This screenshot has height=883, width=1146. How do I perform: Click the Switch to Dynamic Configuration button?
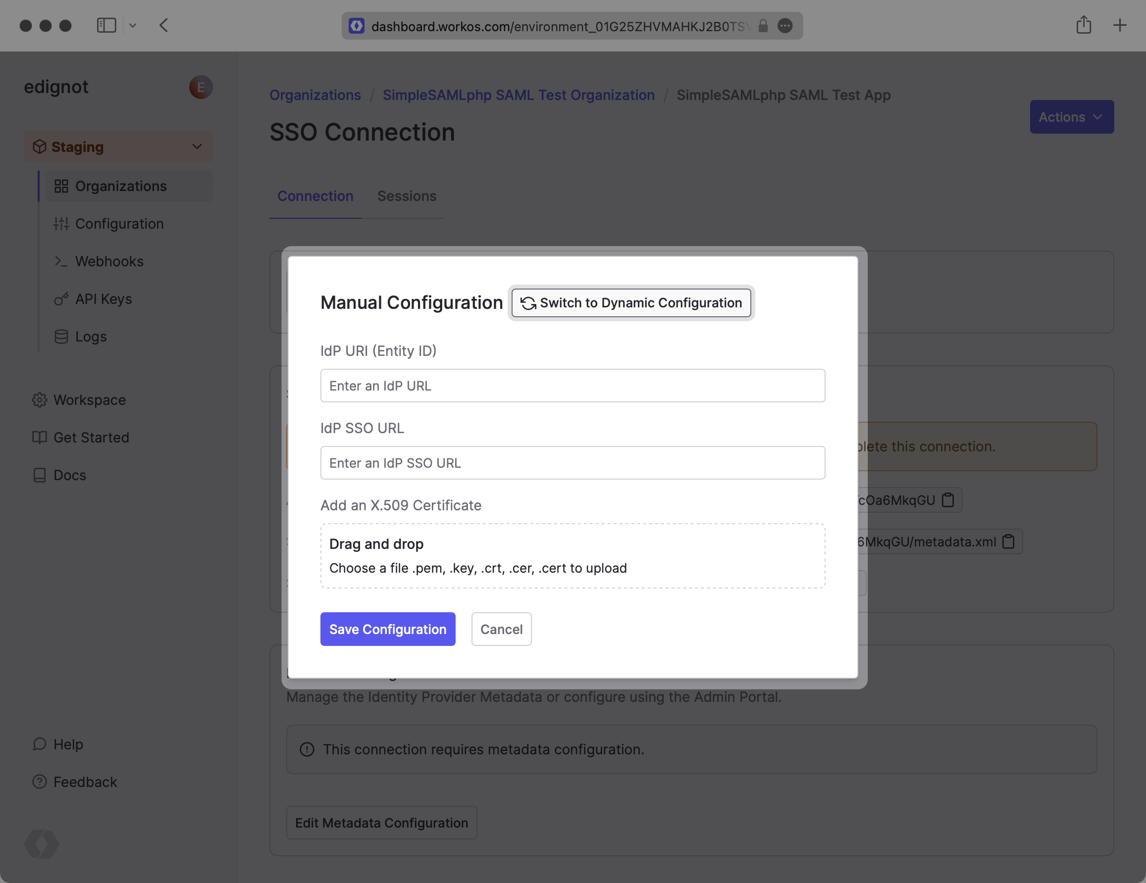click(631, 303)
